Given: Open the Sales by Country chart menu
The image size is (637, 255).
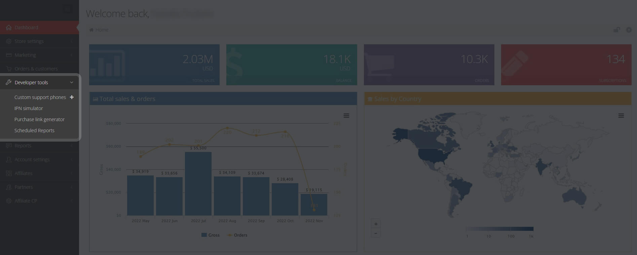Looking at the screenshot, I should 621,116.
